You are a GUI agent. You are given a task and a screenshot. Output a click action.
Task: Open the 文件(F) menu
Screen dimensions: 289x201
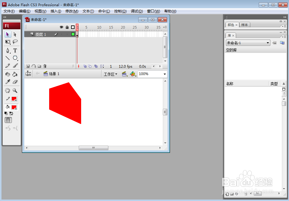point(9,11)
